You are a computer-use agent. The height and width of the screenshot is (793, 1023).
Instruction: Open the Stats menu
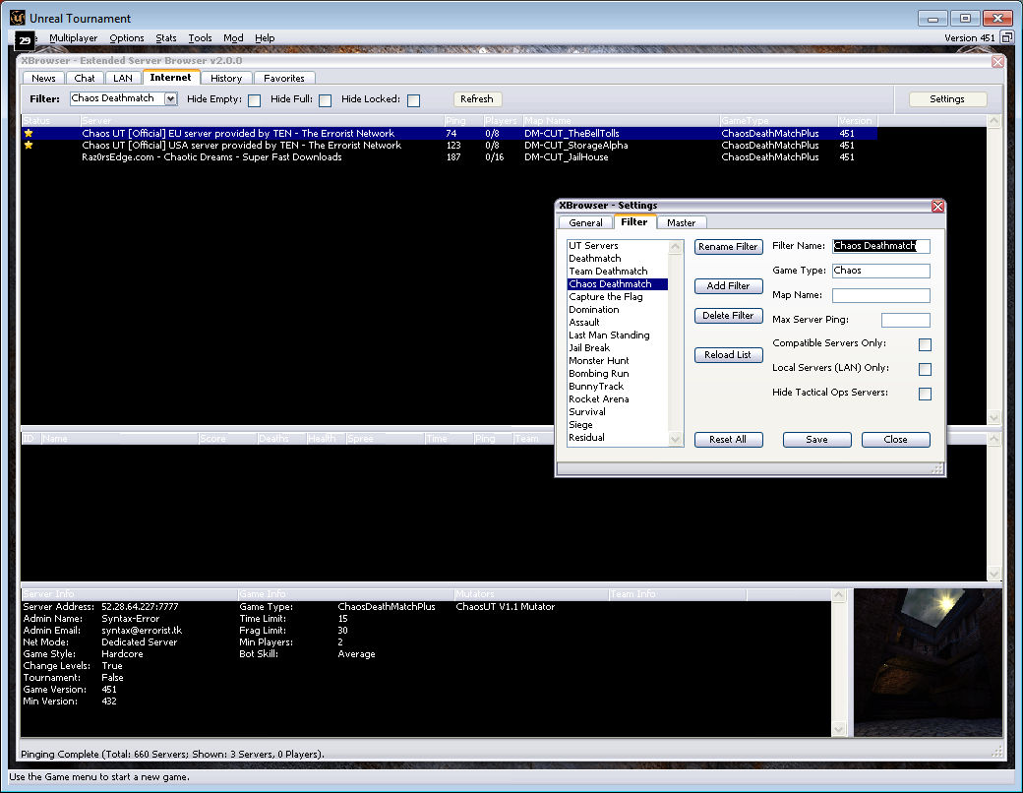[165, 37]
